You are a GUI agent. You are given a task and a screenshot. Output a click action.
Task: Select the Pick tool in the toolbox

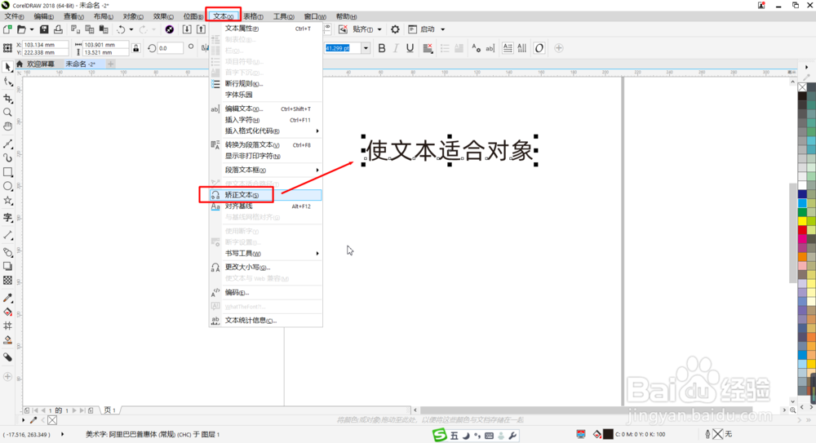pos(8,67)
